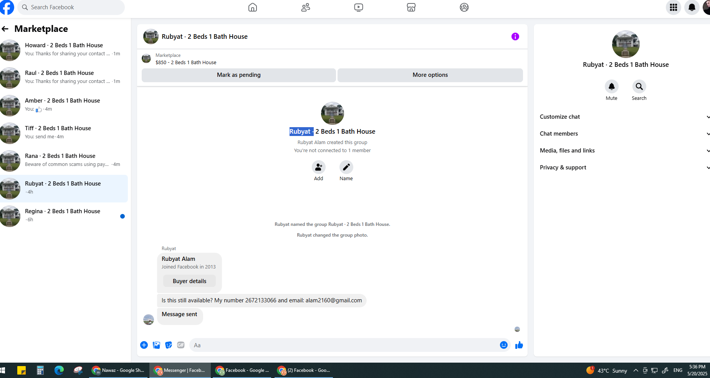The width and height of the screenshot is (710, 378).
Task: Choose a GIF icon
Action: coord(181,345)
